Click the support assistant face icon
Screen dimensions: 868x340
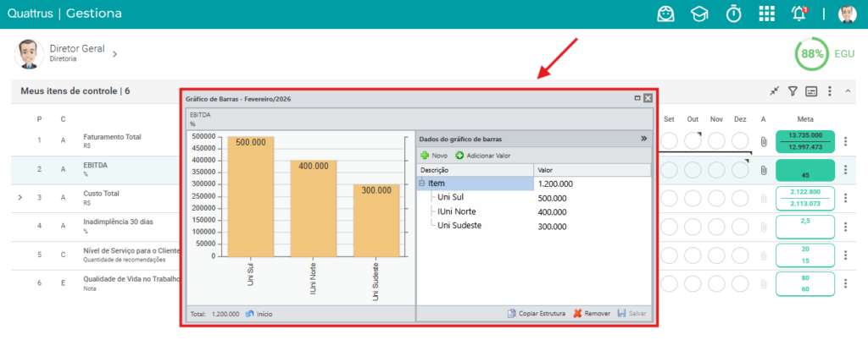(x=666, y=14)
